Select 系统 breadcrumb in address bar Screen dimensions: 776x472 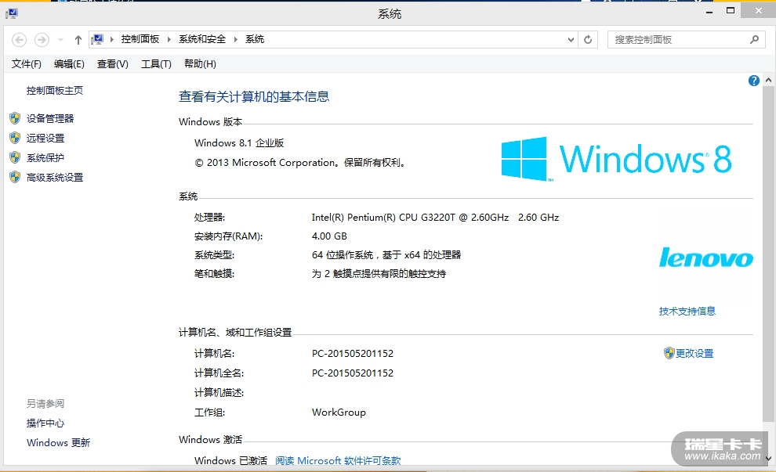coord(255,39)
